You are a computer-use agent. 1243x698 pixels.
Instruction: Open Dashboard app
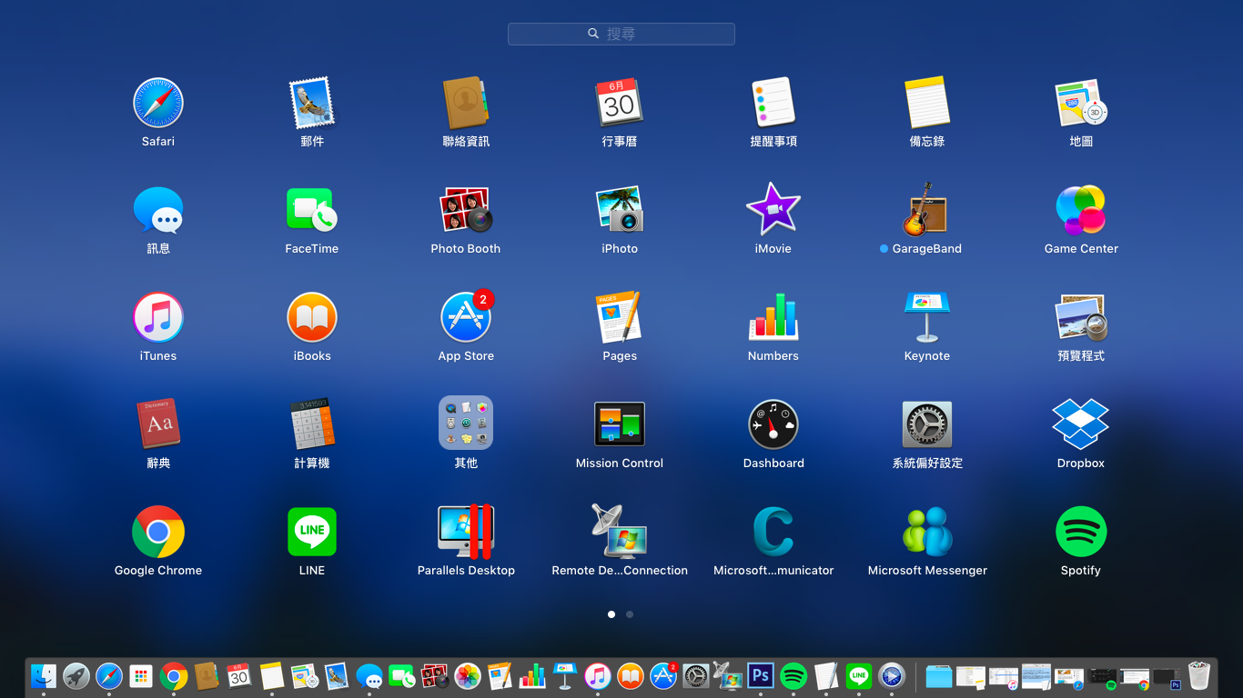pos(773,424)
